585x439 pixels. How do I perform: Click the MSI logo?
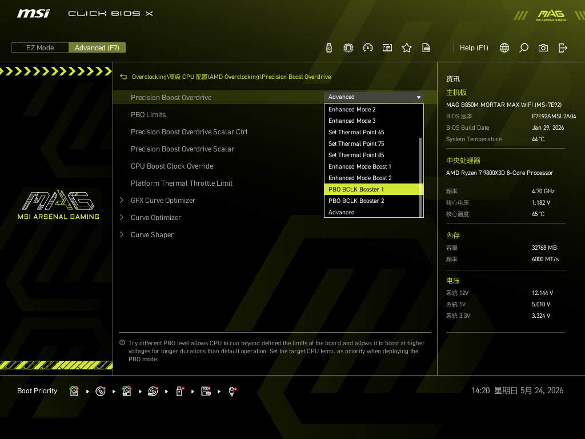33,14
